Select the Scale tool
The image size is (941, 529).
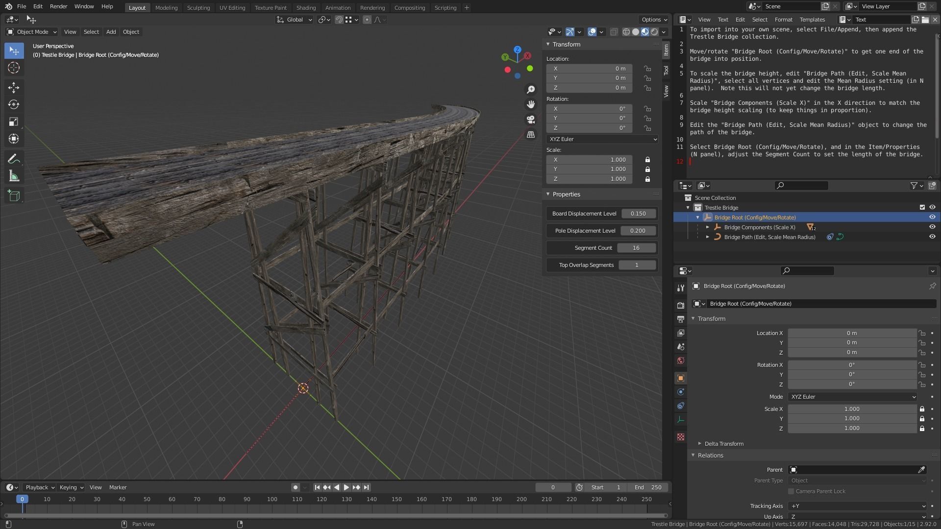(x=14, y=121)
